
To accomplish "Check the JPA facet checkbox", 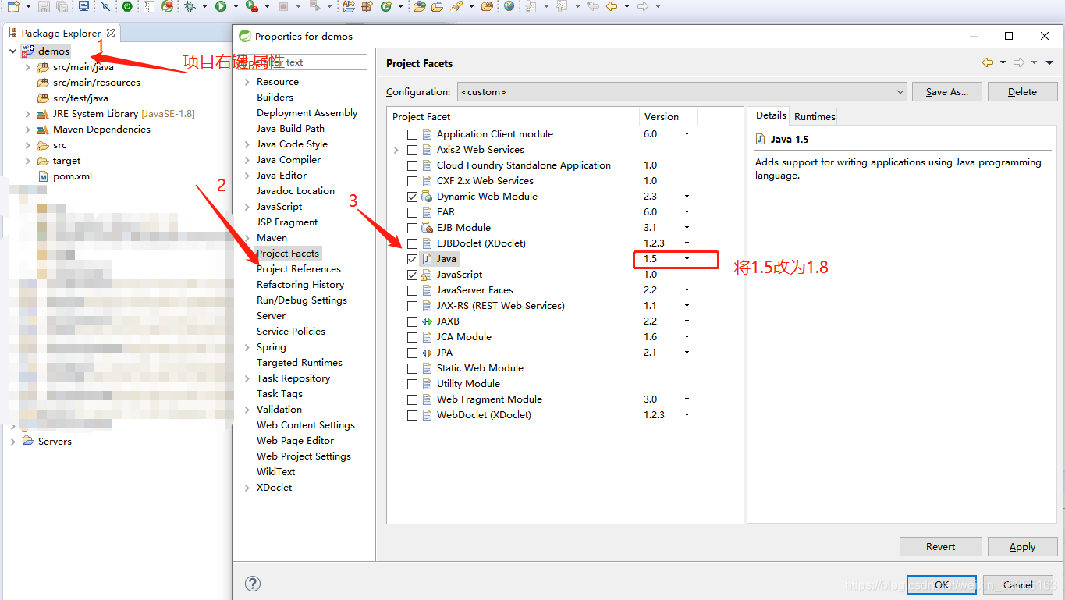I will click(x=412, y=353).
